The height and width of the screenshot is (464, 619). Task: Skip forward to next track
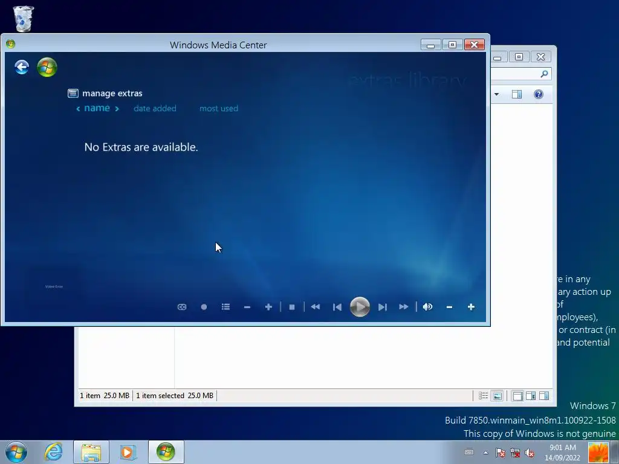point(382,307)
